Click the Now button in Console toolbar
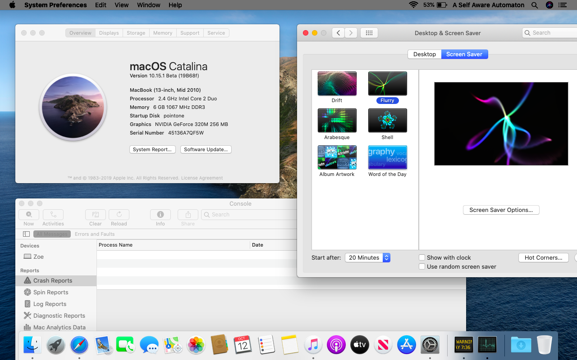Image resolution: width=577 pixels, height=360 pixels. coord(29,215)
